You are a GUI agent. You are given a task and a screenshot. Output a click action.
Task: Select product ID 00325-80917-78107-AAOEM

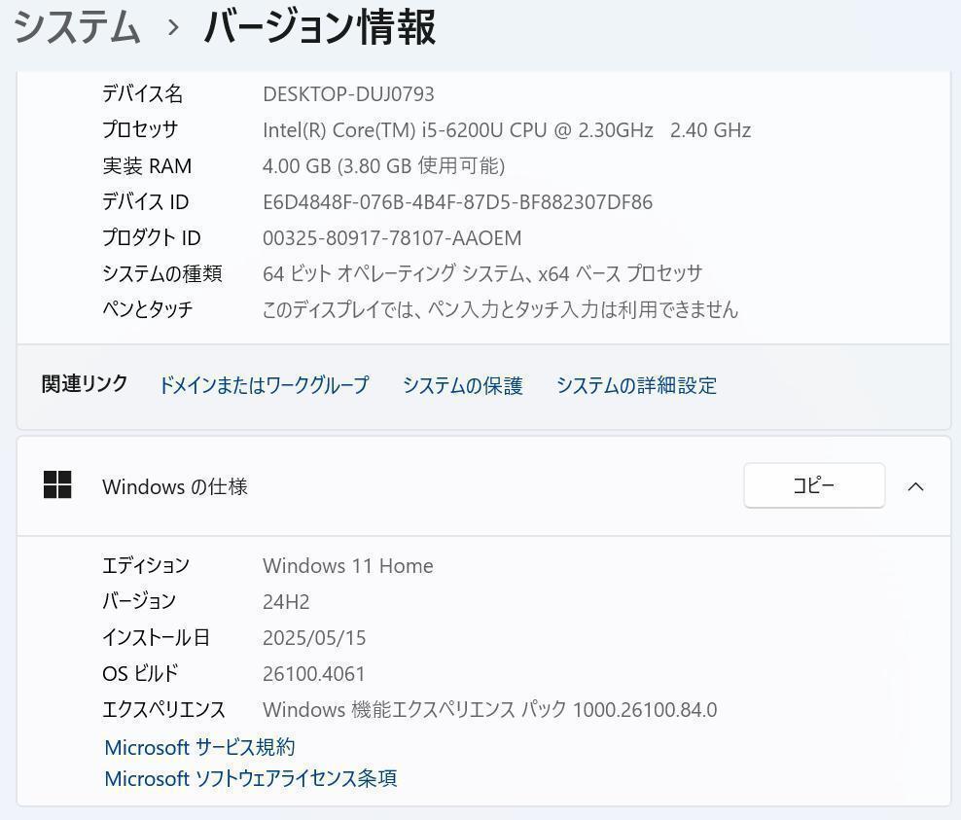[x=392, y=237]
